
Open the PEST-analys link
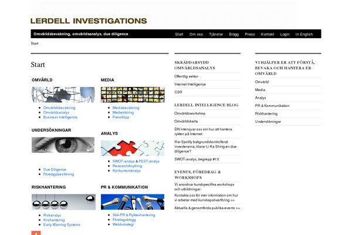pyautogui.click(x=149, y=161)
